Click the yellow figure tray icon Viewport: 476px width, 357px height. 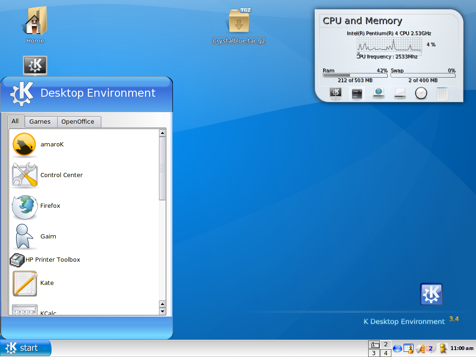tap(443, 349)
